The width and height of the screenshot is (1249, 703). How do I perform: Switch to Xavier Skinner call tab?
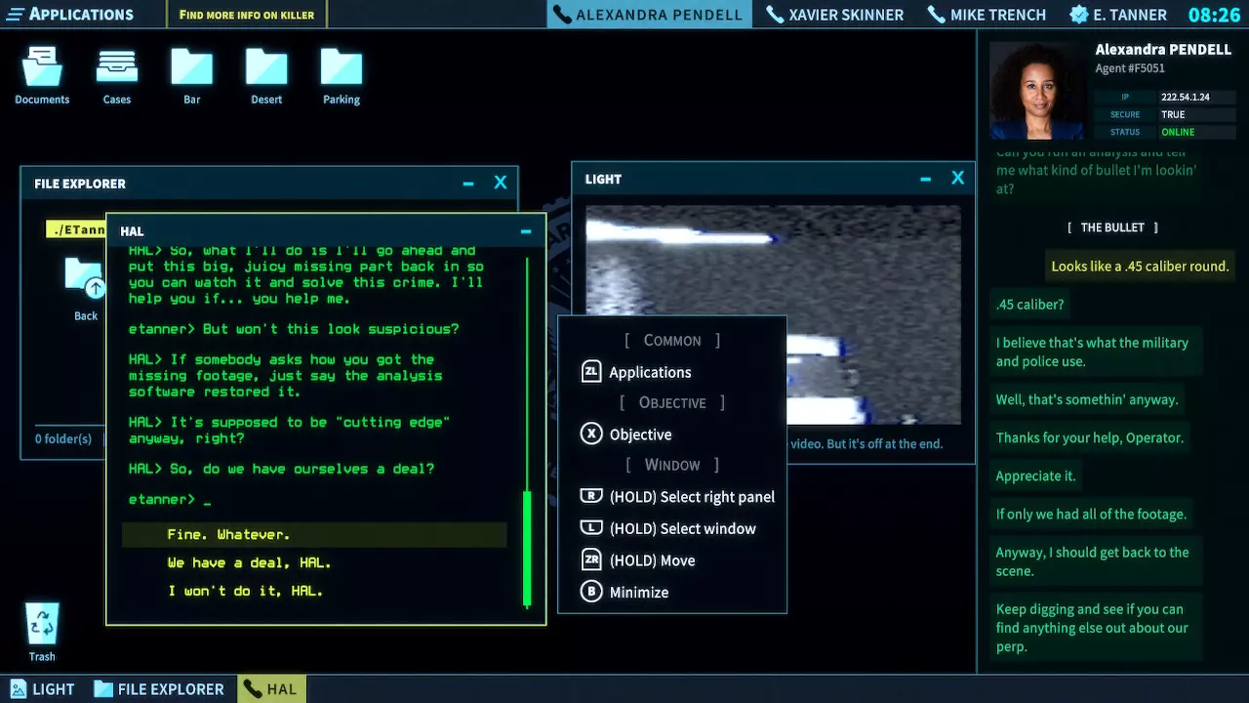(x=835, y=15)
